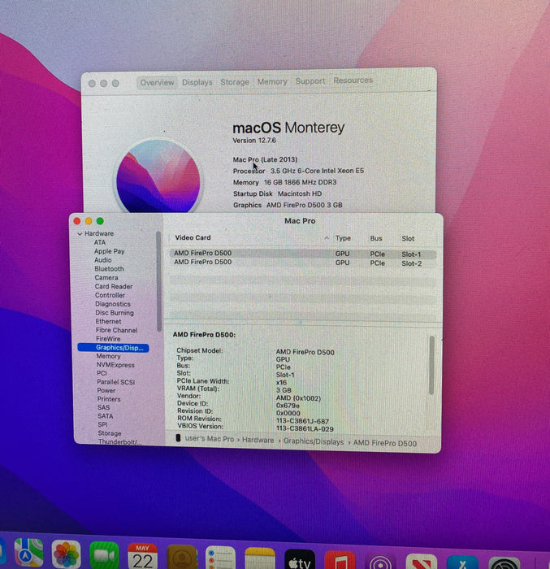Open the Calendar icon showing May 22
550x569 pixels.
click(143, 556)
